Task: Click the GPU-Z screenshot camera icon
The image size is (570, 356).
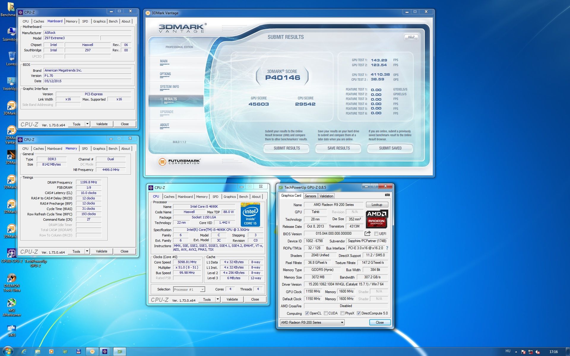Action: [x=387, y=195]
